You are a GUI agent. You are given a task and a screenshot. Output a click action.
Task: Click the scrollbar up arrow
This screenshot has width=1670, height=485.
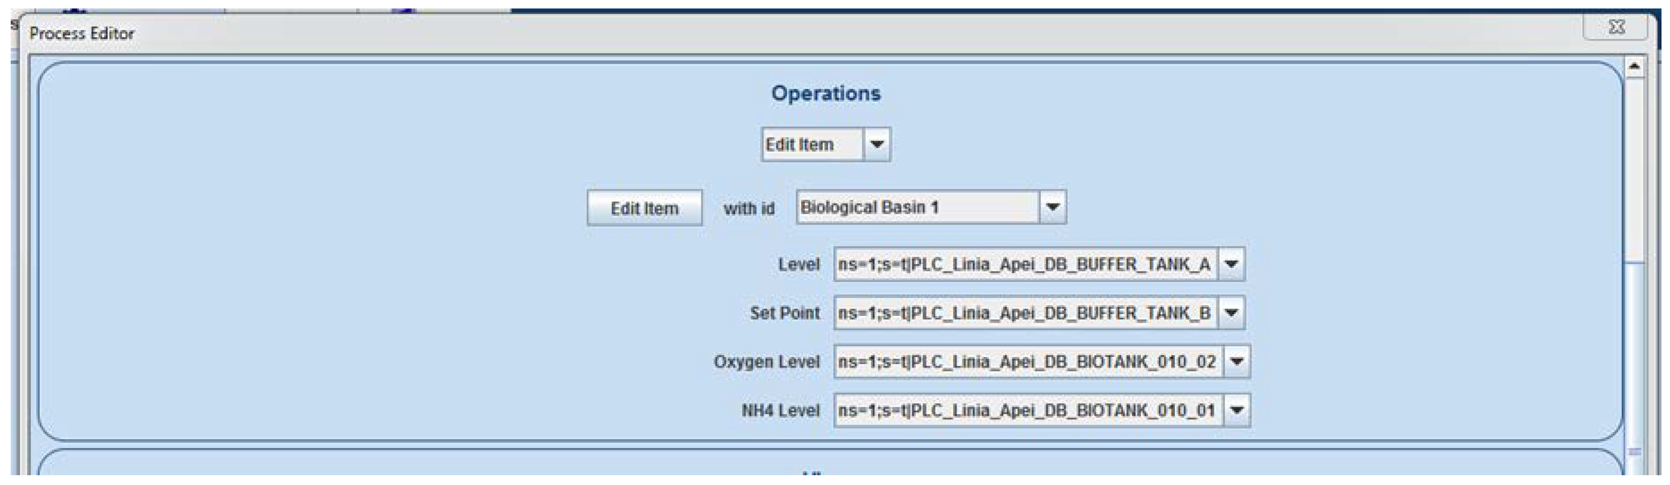coord(1634,66)
